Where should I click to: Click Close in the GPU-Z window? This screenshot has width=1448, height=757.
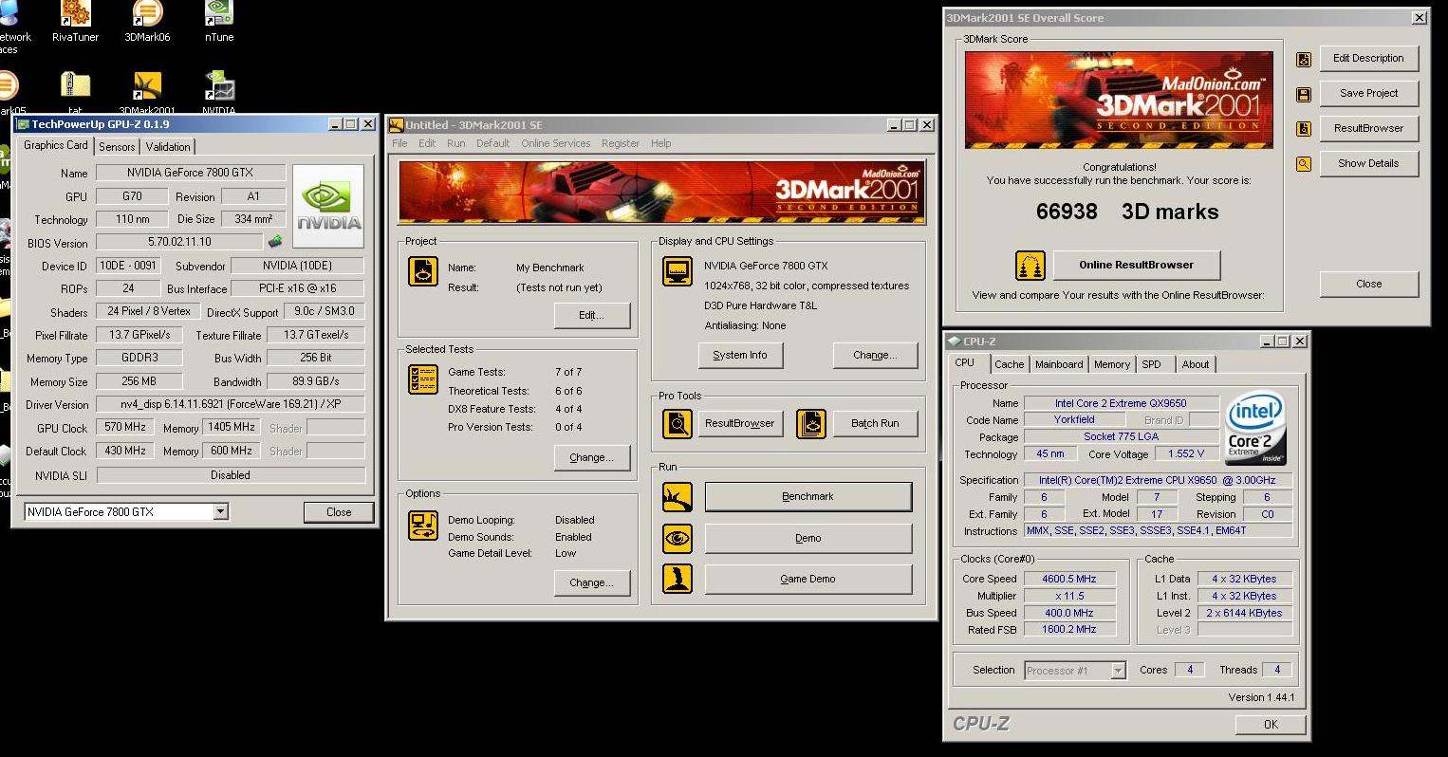click(x=339, y=511)
